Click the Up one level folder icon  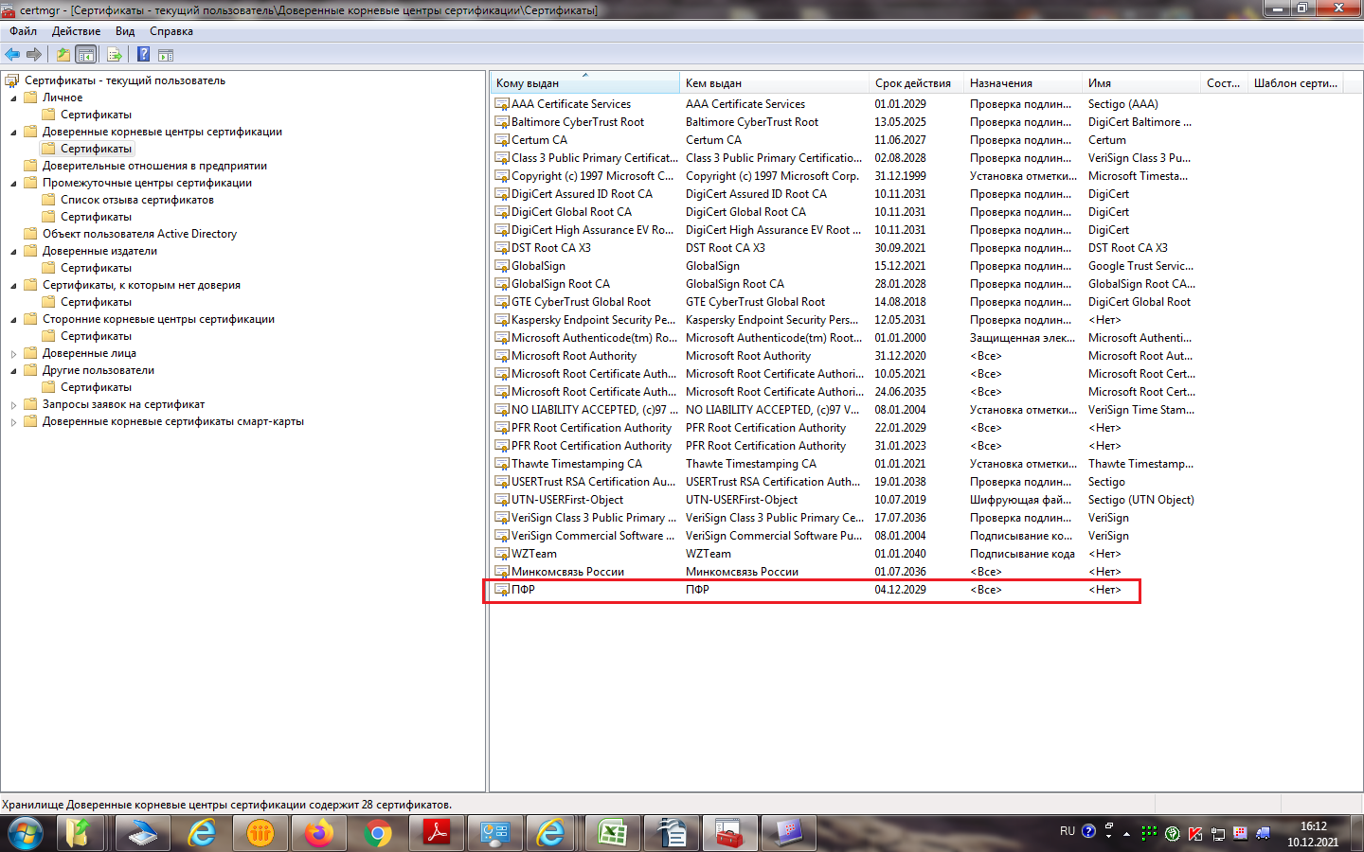[x=63, y=55]
